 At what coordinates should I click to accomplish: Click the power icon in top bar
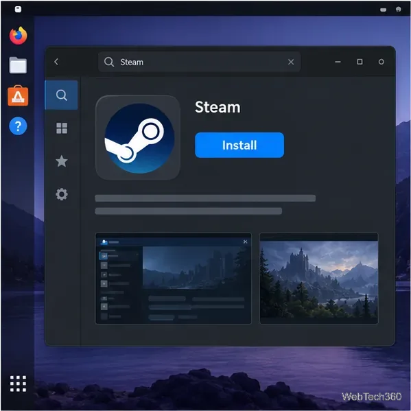[x=398, y=10]
